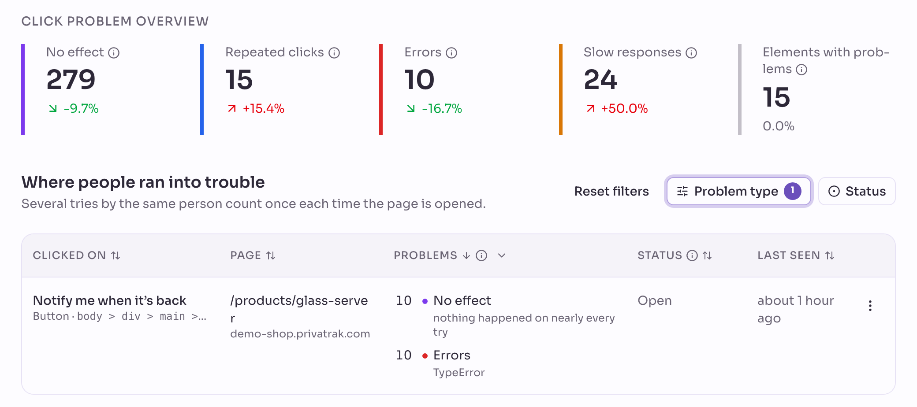Expand the Problems column chevron dropdown

click(502, 255)
